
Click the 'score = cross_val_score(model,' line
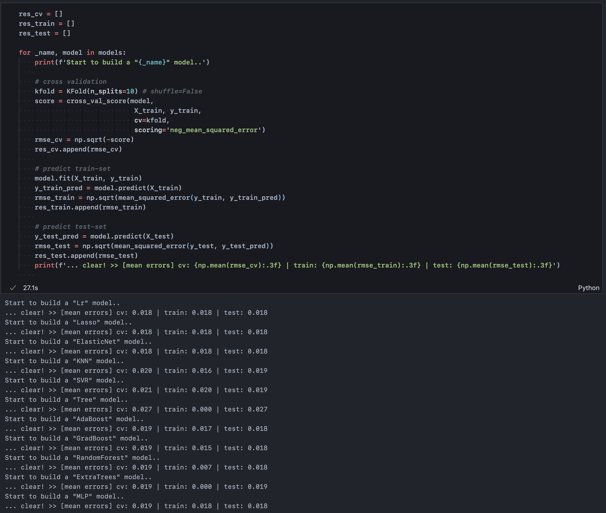click(x=94, y=101)
